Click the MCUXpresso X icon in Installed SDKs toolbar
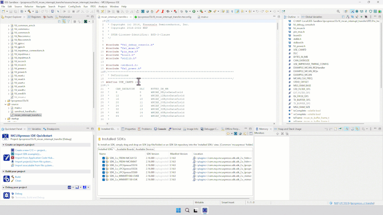The height and width of the screenshot is (215, 383). point(235,134)
